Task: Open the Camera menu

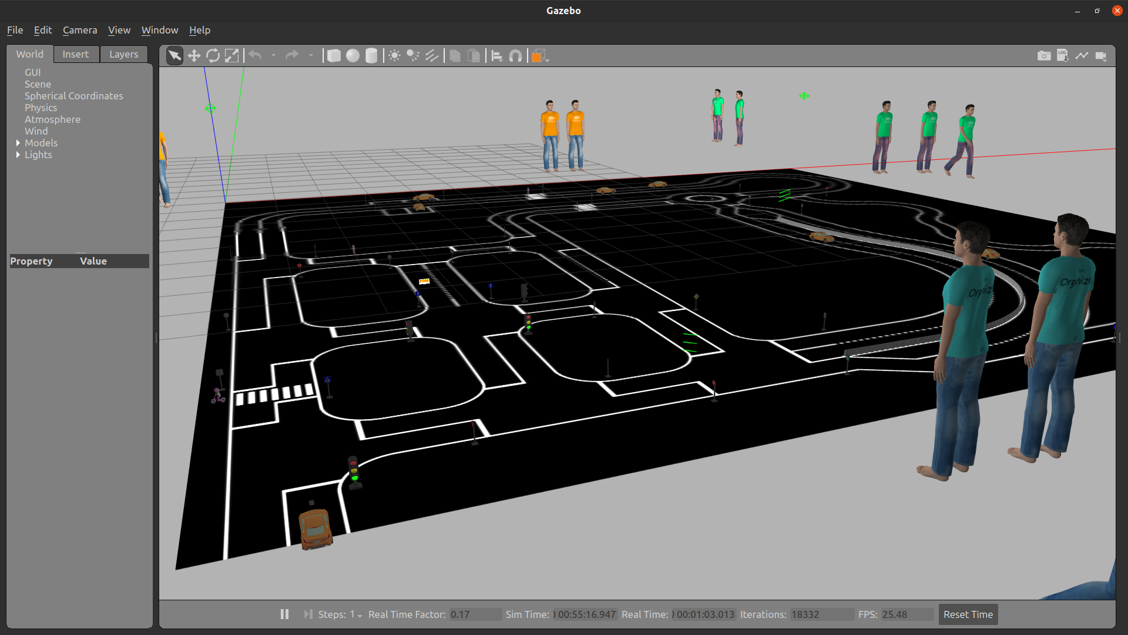Action: [x=80, y=29]
